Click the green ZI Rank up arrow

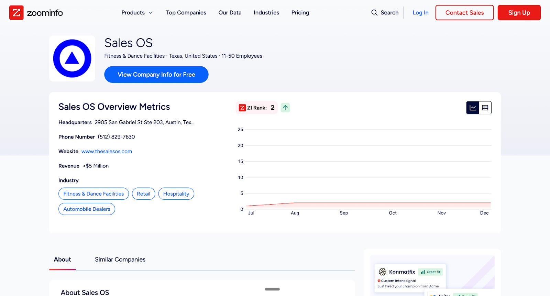coord(285,108)
